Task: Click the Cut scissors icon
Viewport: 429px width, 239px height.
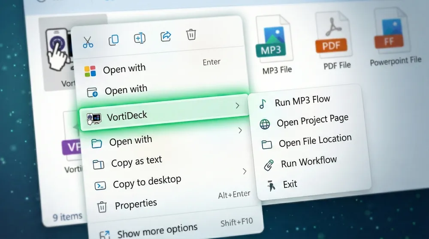Action: [x=88, y=42]
